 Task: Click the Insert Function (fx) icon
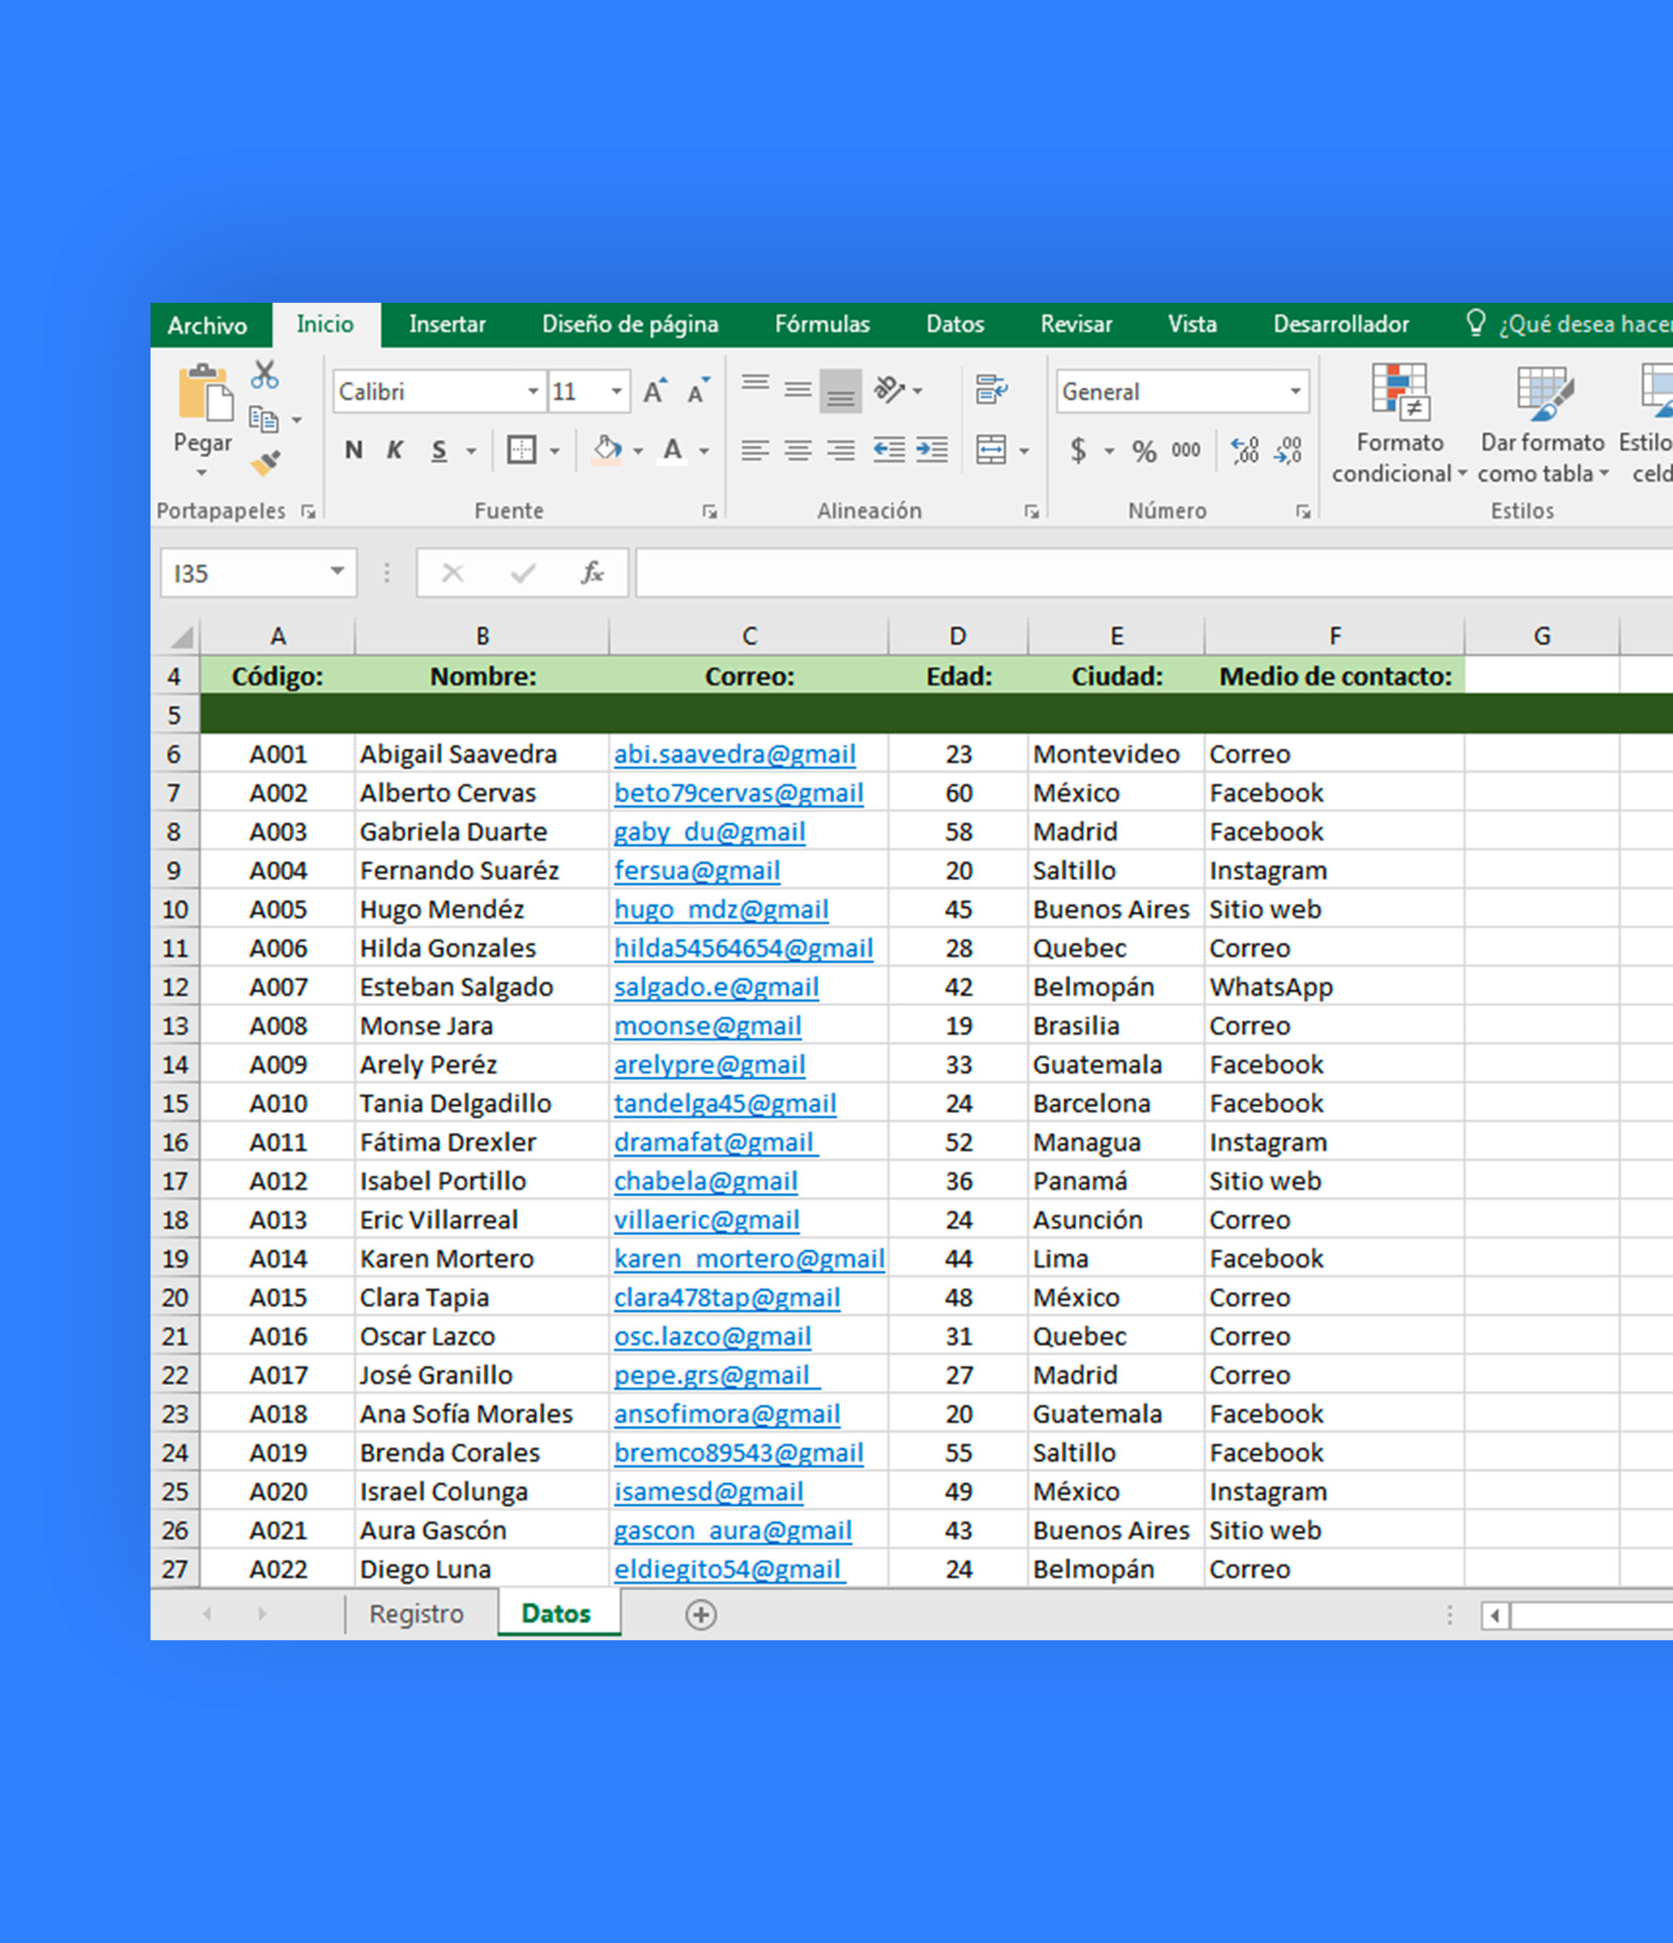coord(592,573)
